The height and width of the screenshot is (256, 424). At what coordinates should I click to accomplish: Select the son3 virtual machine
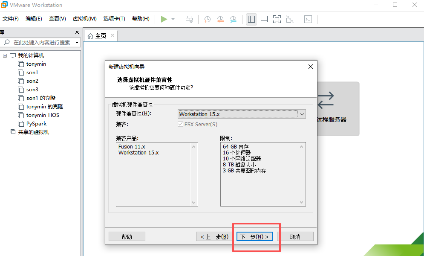(x=32, y=90)
